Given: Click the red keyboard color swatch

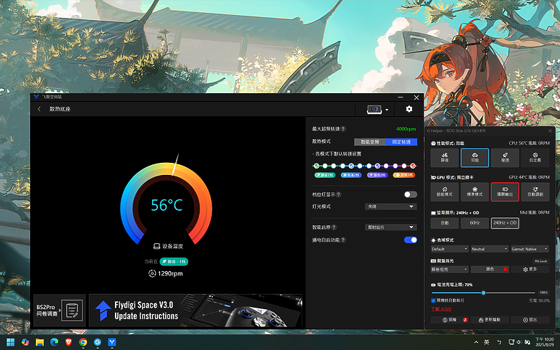Looking at the screenshot, I should [505, 270].
